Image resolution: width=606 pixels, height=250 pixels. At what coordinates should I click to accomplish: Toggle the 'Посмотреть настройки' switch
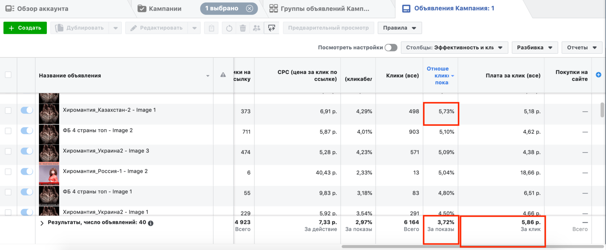tap(391, 48)
